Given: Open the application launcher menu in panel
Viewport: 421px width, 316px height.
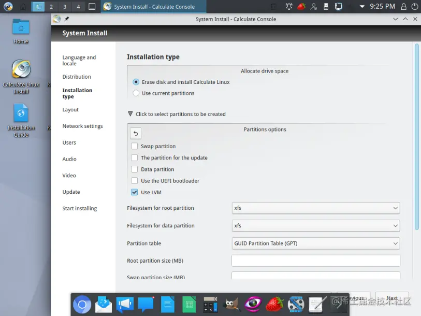Looking at the screenshot, I should coord(8,6).
